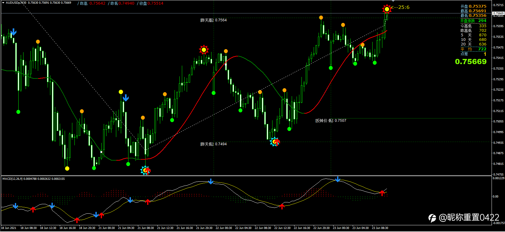The image size is (505, 232).
Task: Open the chart menu arrow beside AUDUSDp,M30
Action: (x=3, y=3)
